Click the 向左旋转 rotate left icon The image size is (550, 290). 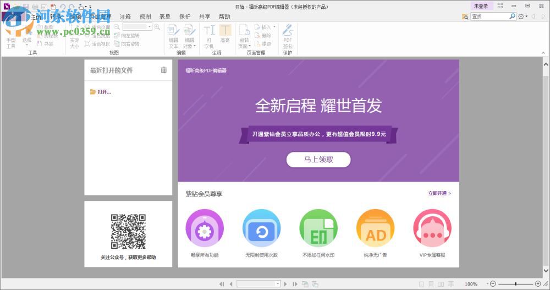tap(117, 35)
